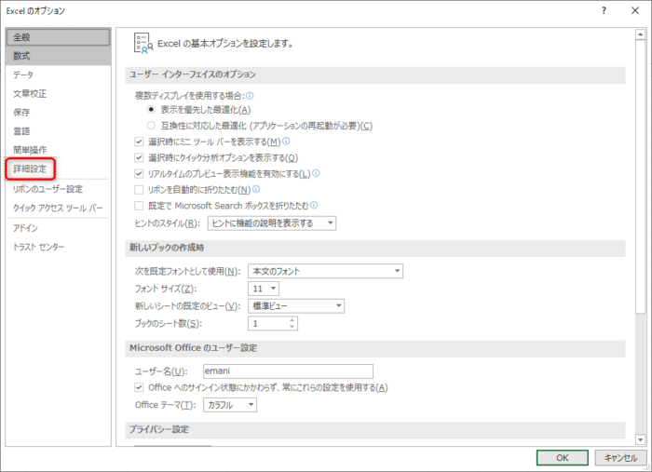
Task: Click info icon beside リボンを自動的に折りたたむ
Action: tap(256, 189)
